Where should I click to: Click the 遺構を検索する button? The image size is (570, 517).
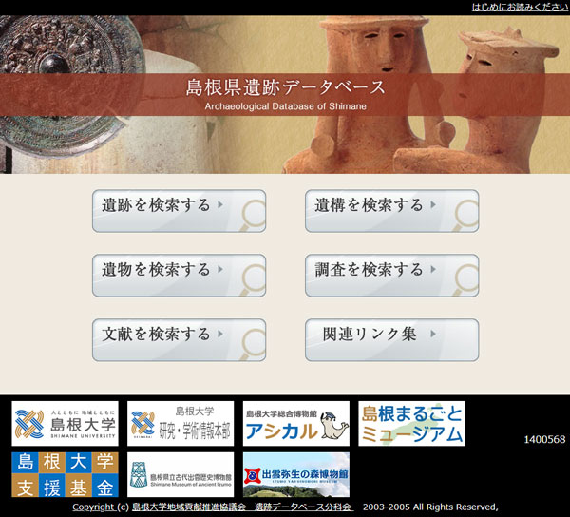click(x=391, y=211)
